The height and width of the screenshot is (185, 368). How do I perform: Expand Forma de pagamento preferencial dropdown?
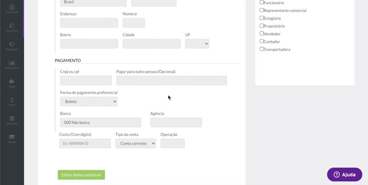(x=89, y=102)
